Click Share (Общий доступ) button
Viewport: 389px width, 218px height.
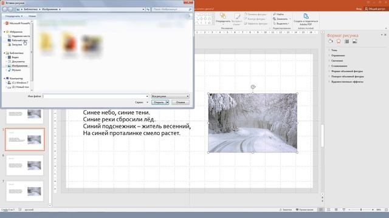click(375, 8)
